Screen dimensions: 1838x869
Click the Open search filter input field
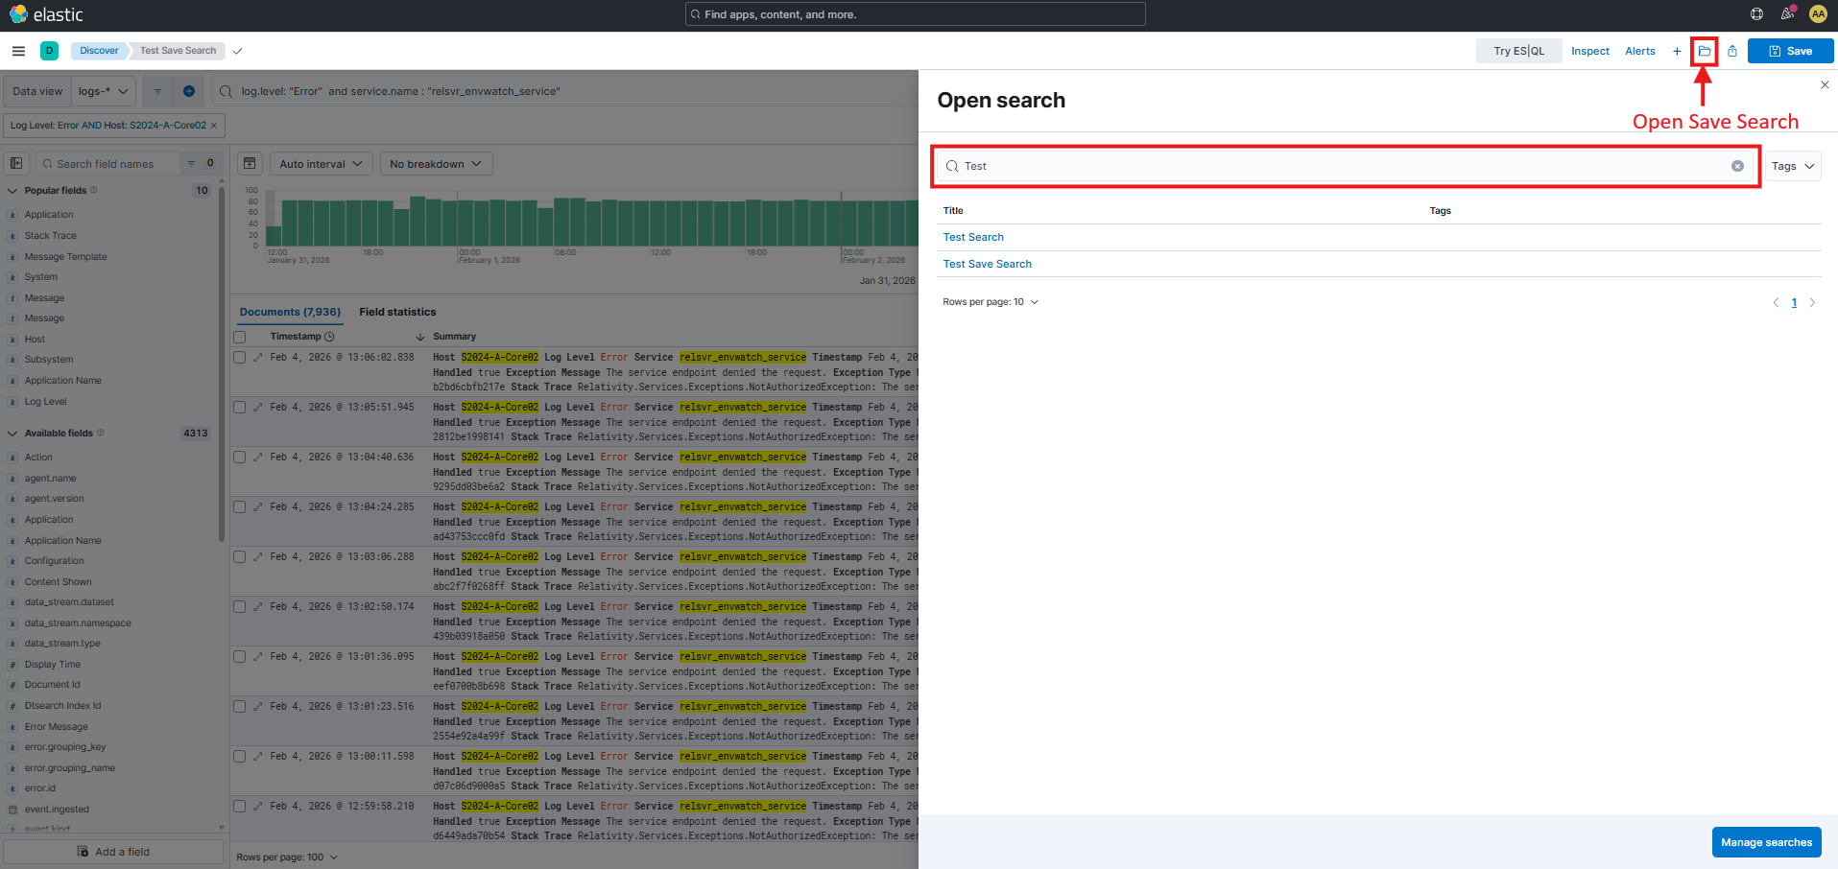click(x=1344, y=166)
